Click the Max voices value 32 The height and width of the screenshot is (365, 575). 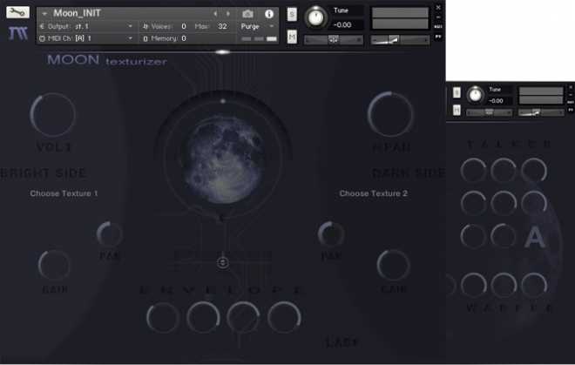pos(222,26)
